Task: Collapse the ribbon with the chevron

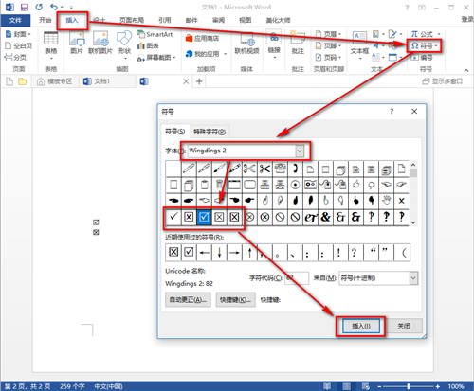Action: pos(466,70)
